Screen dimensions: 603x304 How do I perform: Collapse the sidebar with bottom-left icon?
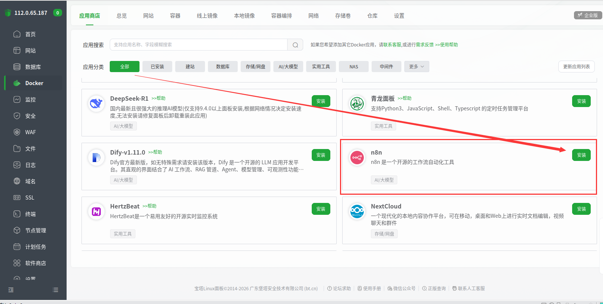pos(11,290)
